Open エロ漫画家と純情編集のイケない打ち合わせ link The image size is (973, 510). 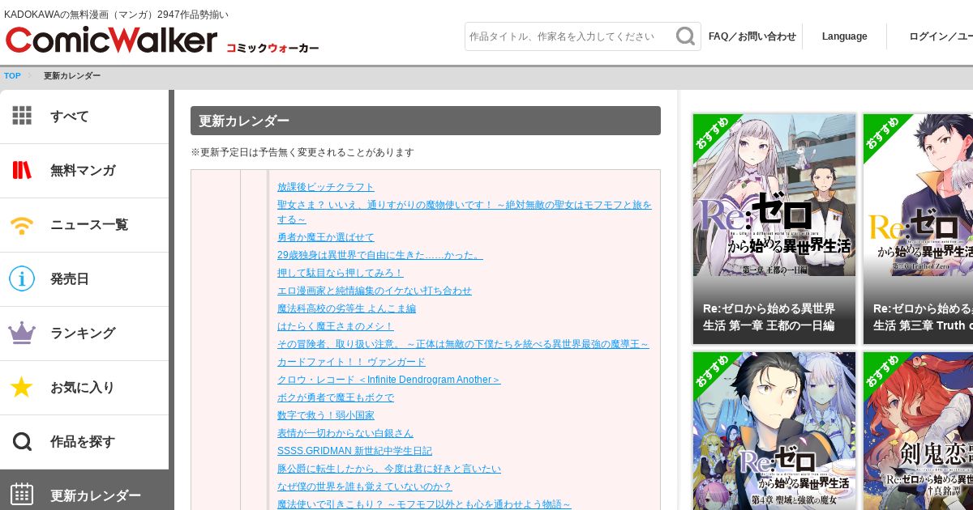tap(375, 291)
